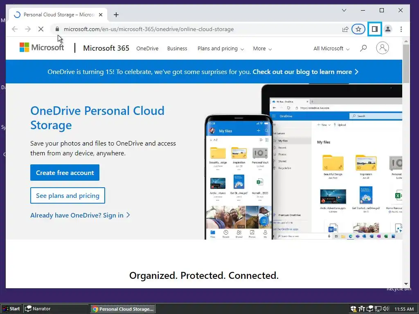The width and height of the screenshot is (419, 314).
Task: Follow Already have OneDrive? Sign in link
Action: pyautogui.click(x=80, y=215)
